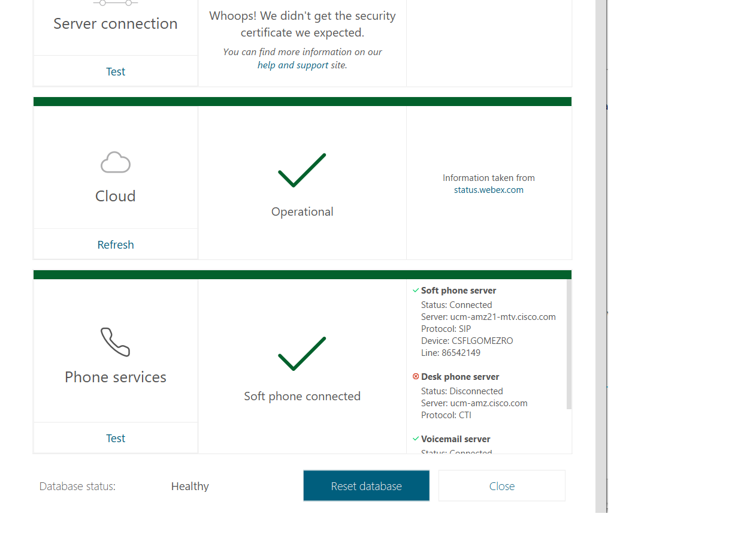
Task: Visit status.webex.com
Action: coord(489,189)
